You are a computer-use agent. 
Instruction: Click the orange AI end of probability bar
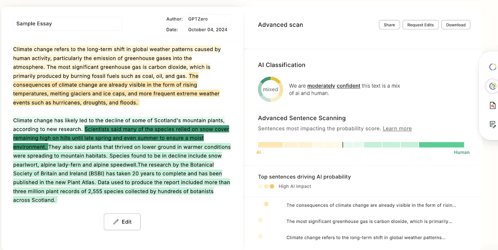[x=270, y=145]
